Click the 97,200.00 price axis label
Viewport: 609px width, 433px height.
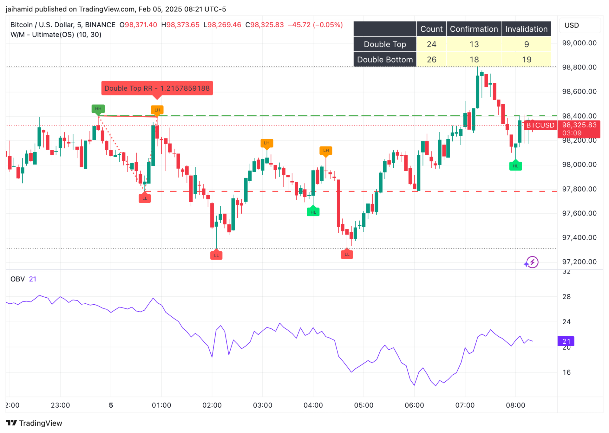(x=579, y=262)
